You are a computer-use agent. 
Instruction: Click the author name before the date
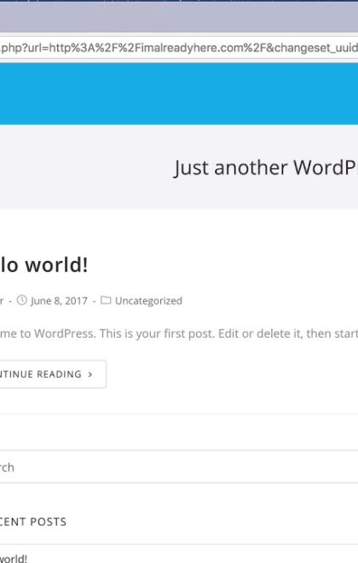click(2, 301)
